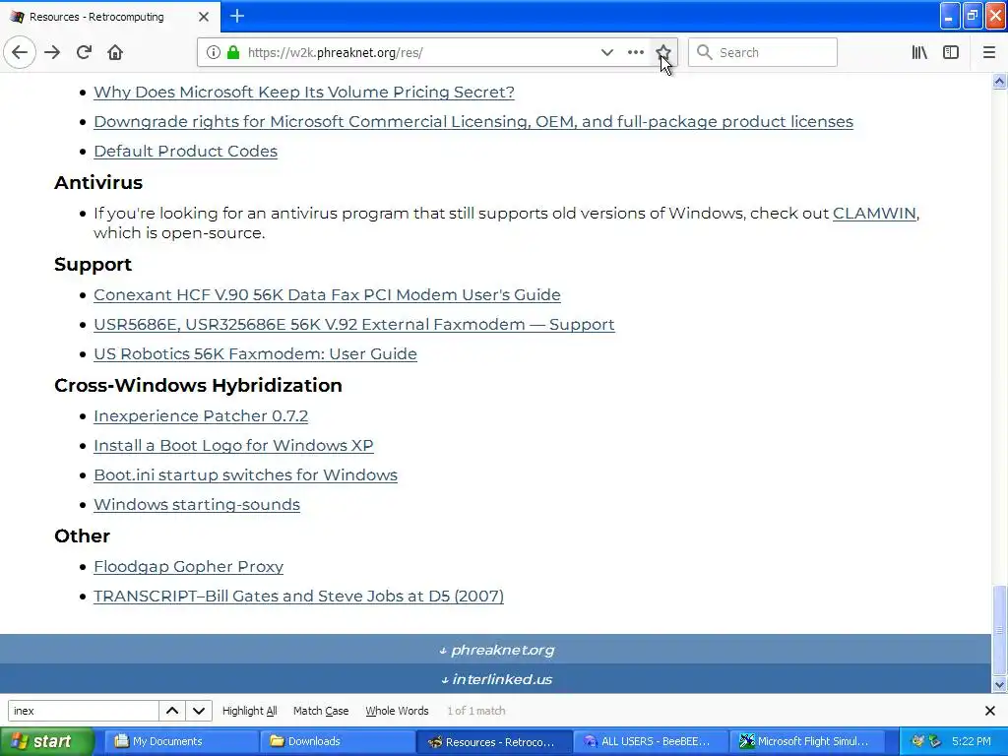Click into the Search box
The height and width of the screenshot is (756, 1008).
(763, 53)
